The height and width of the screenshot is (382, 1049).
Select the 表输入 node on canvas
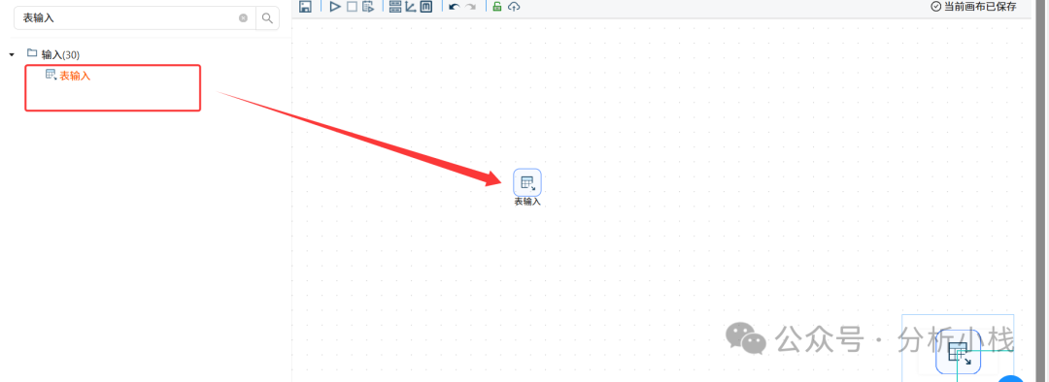click(x=527, y=182)
